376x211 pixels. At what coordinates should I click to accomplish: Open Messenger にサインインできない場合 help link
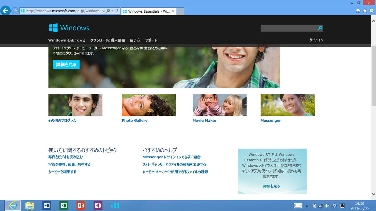coord(172,157)
